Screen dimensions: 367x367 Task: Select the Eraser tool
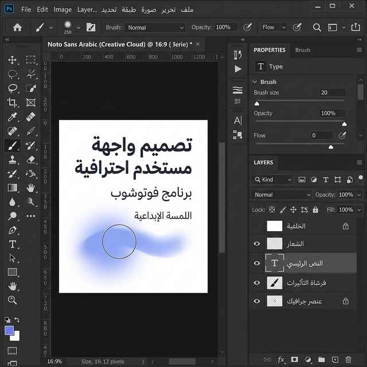[31, 159]
